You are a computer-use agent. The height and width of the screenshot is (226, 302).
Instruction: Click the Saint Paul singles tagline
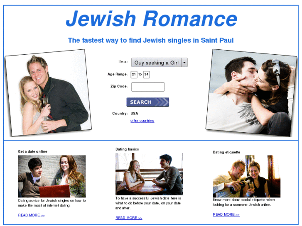[x=151, y=40]
